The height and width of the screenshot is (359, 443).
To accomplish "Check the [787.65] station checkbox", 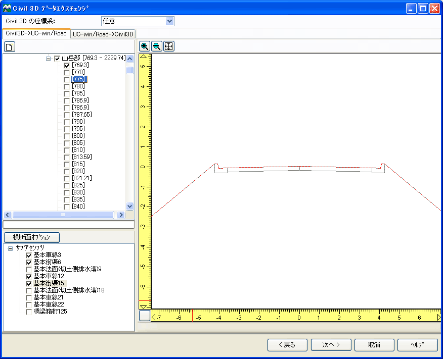I will tap(67, 115).
